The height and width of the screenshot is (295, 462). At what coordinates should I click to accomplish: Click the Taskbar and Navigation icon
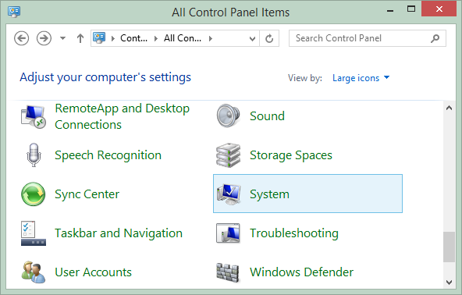[x=34, y=233]
